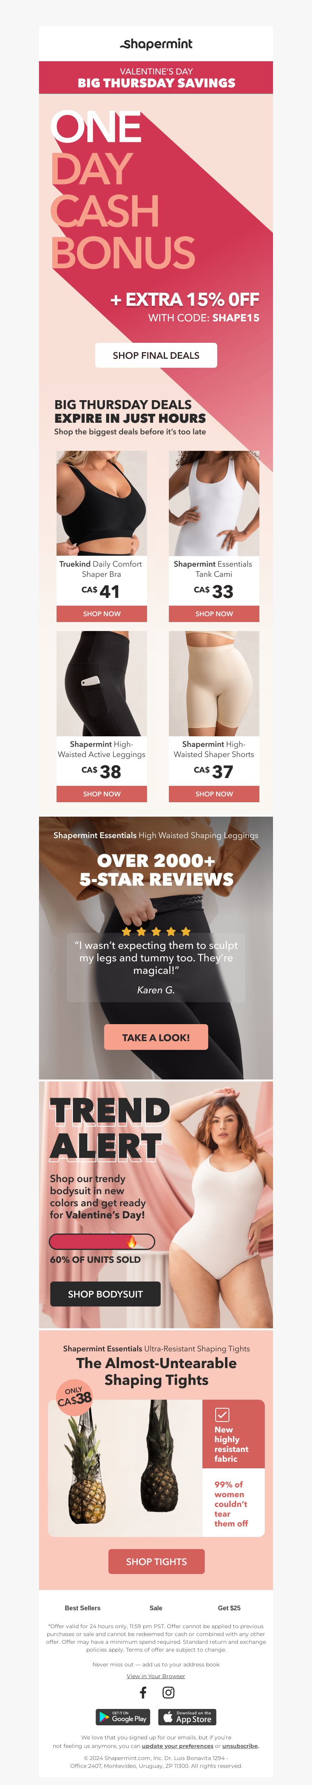Click the unsubscribe link
Viewport: 312px width, 1785px height.
pyautogui.click(x=240, y=1746)
